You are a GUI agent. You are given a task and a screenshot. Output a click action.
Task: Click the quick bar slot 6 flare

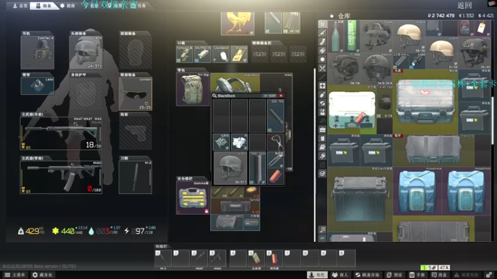pos(275,258)
